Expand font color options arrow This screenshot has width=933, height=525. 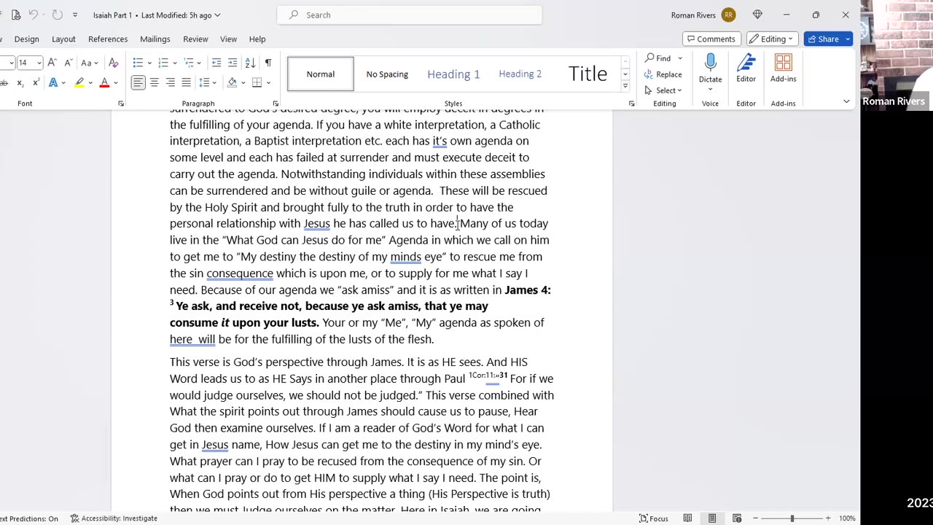[x=115, y=83]
